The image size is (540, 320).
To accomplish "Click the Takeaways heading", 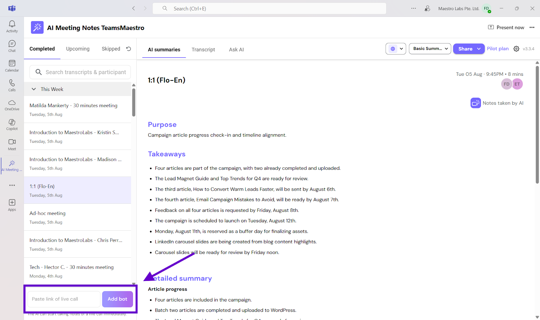I will (x=167, y=154).
